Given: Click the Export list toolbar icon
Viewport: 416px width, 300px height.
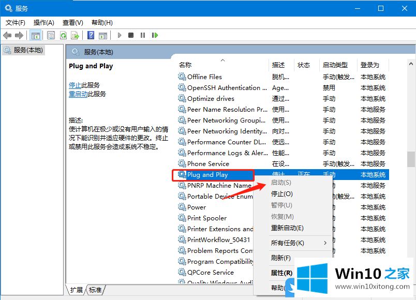Looking at the screenshot, I should pos(75,35).
